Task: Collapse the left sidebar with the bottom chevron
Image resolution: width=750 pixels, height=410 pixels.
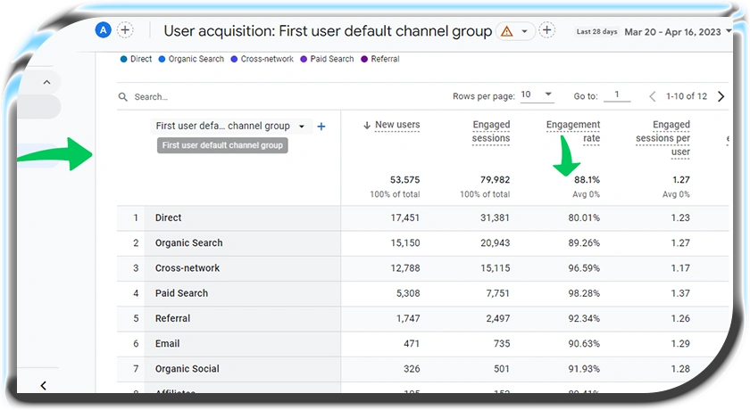Action: pos(43,386)
